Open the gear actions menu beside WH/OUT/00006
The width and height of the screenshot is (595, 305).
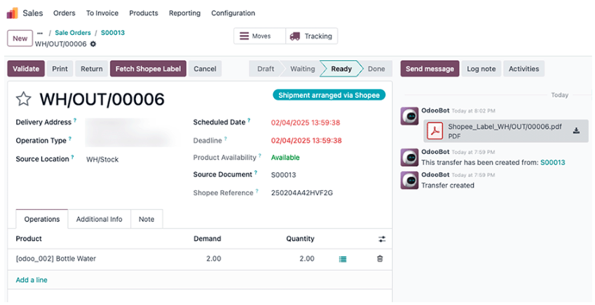pos(93,44)
